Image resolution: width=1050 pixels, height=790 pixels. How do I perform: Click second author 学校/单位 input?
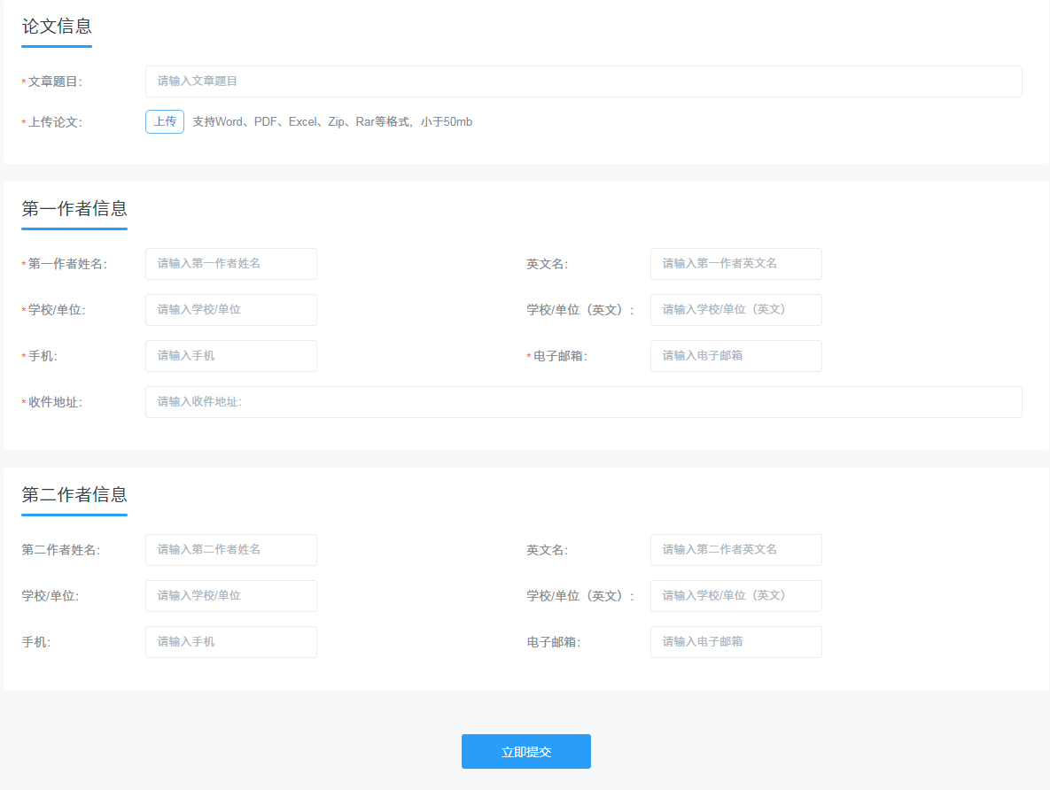pyautogui.click(x=231, y=596)
